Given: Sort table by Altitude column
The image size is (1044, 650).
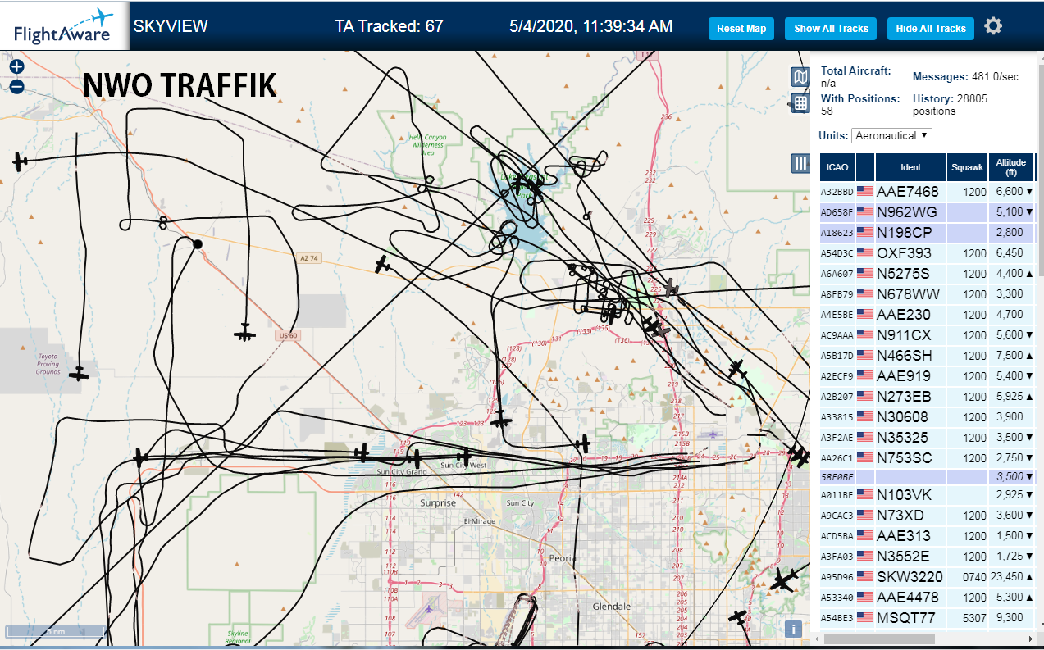Looking at the screenshot, I should (1010, 167).
